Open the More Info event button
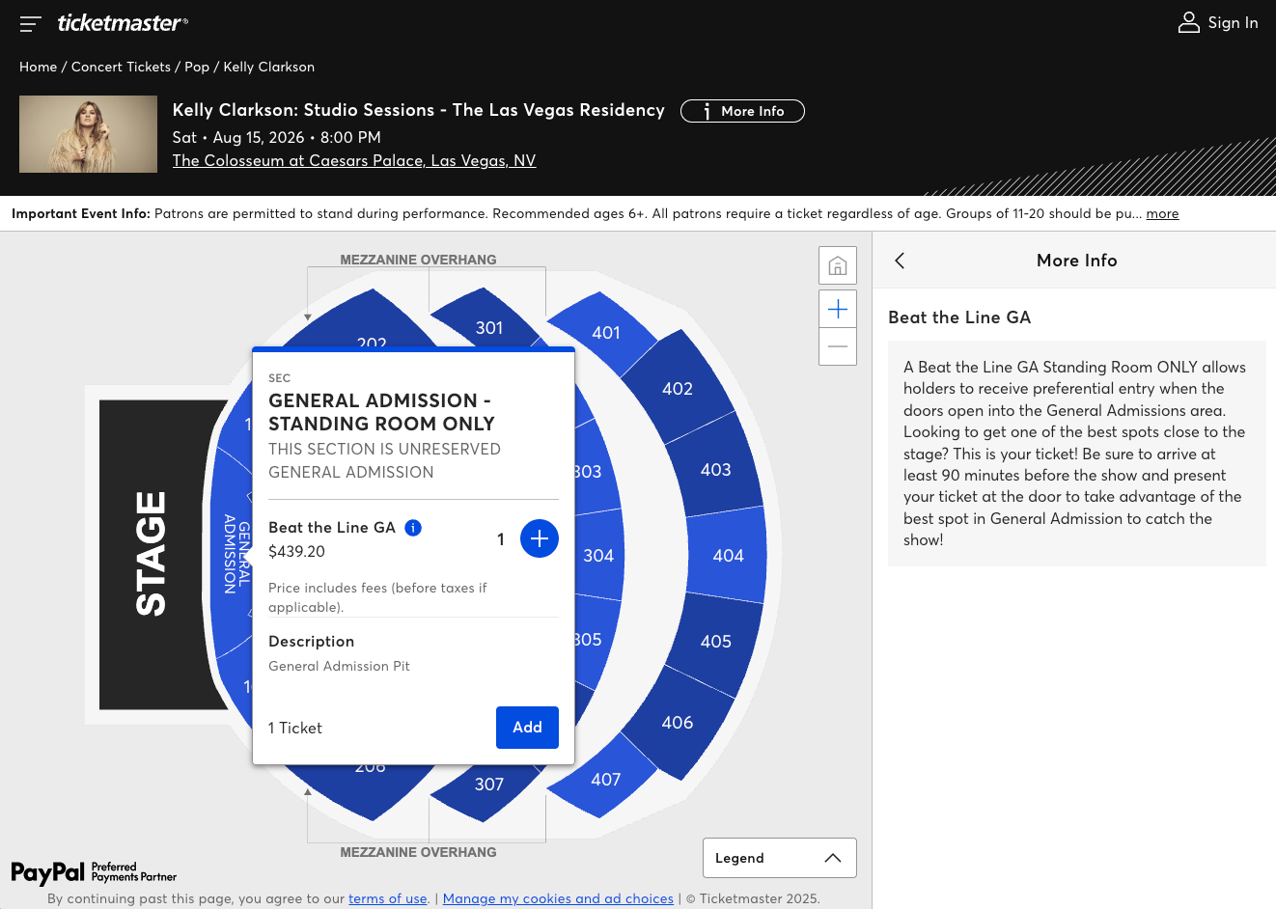 click(742, 111)
